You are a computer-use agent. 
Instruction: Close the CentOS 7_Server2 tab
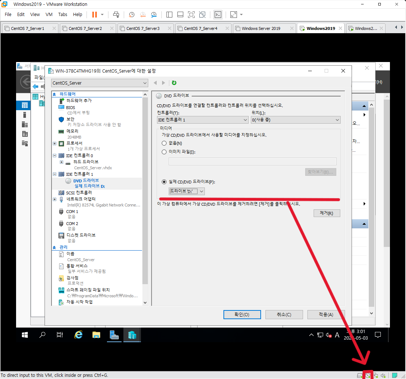[x=112, y=28]
